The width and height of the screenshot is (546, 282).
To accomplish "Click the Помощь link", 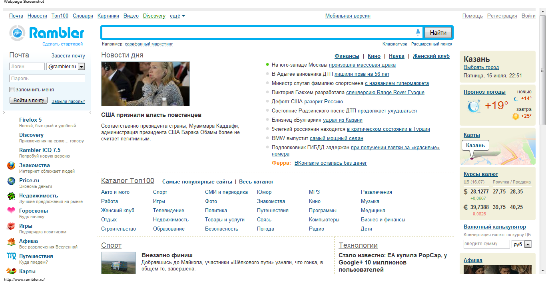I will [472, 16].
